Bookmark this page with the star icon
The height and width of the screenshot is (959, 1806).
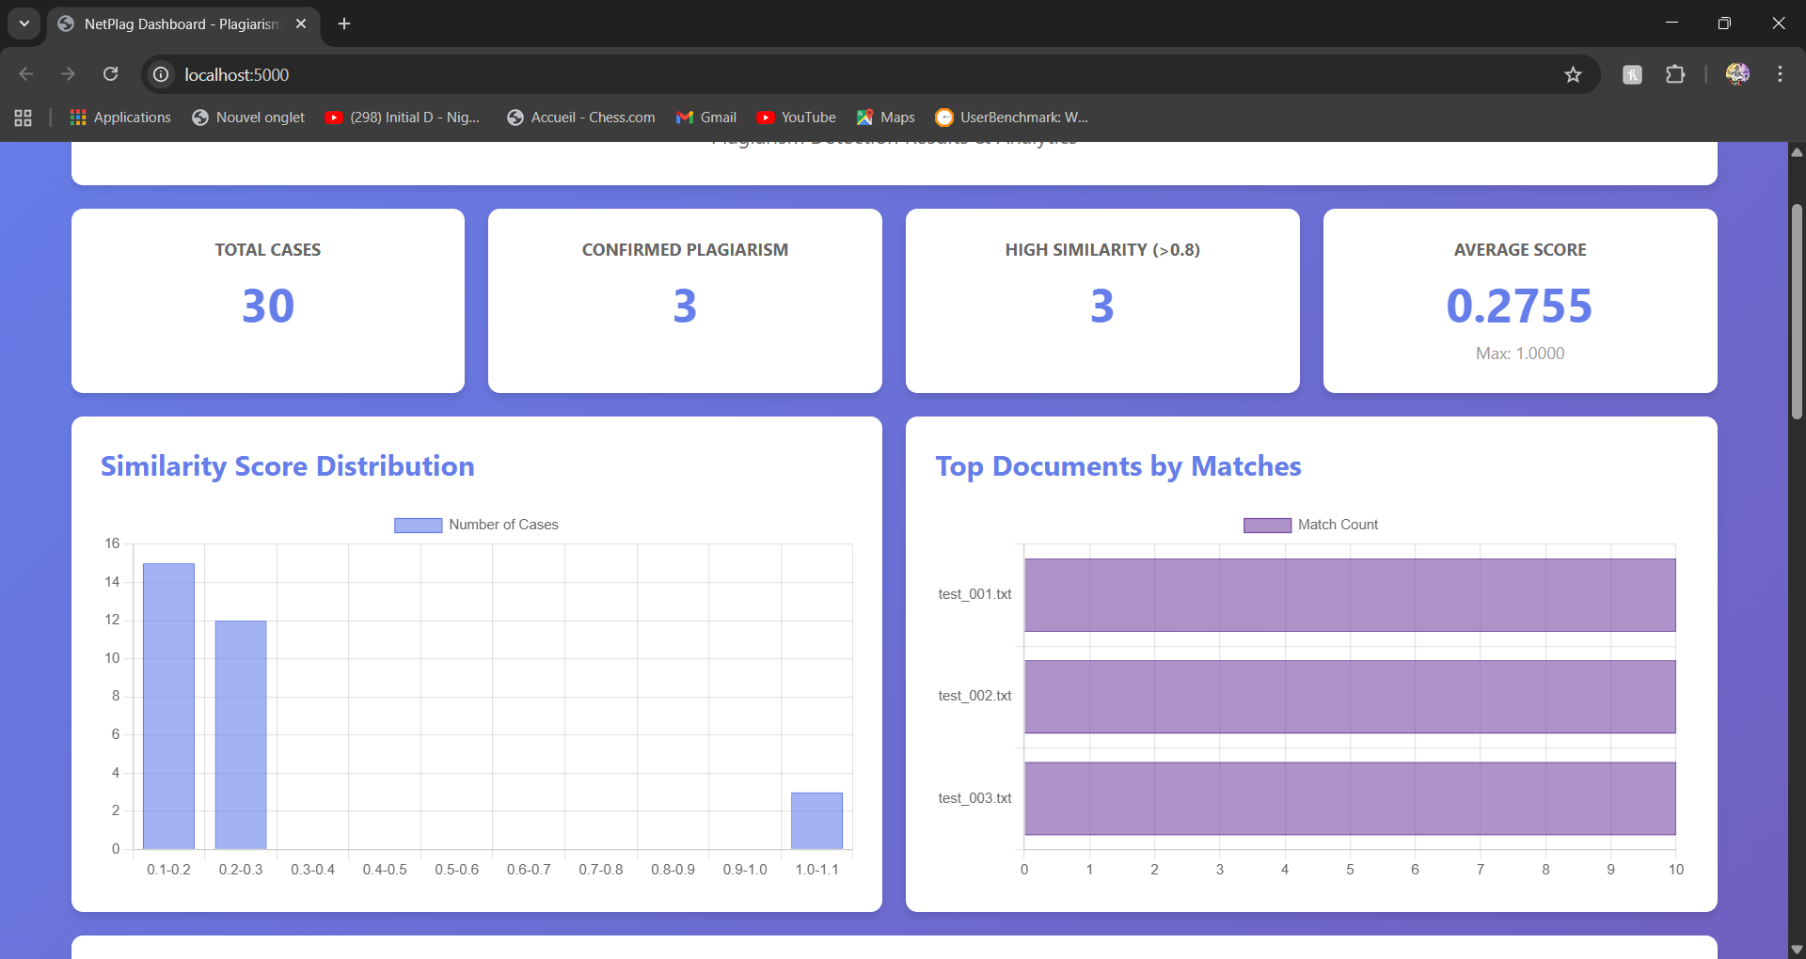point(1573,74)
